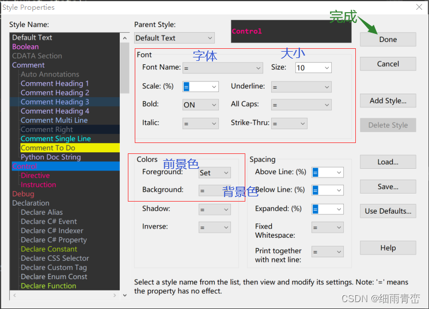Open the Italic dropdown

[200, 123]
